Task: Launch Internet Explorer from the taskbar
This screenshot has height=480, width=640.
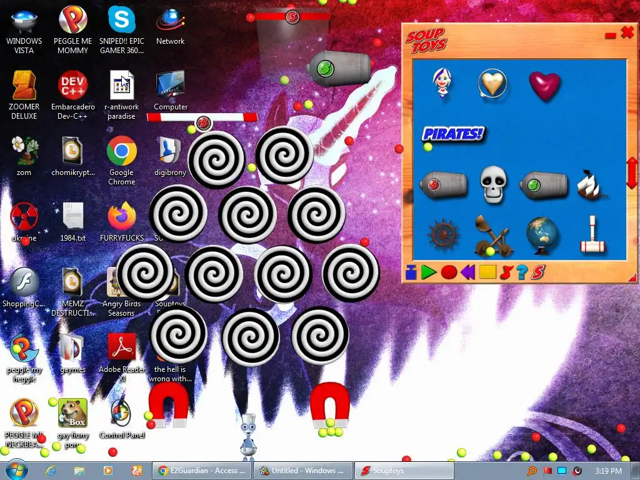Action: tap(51, 471)
